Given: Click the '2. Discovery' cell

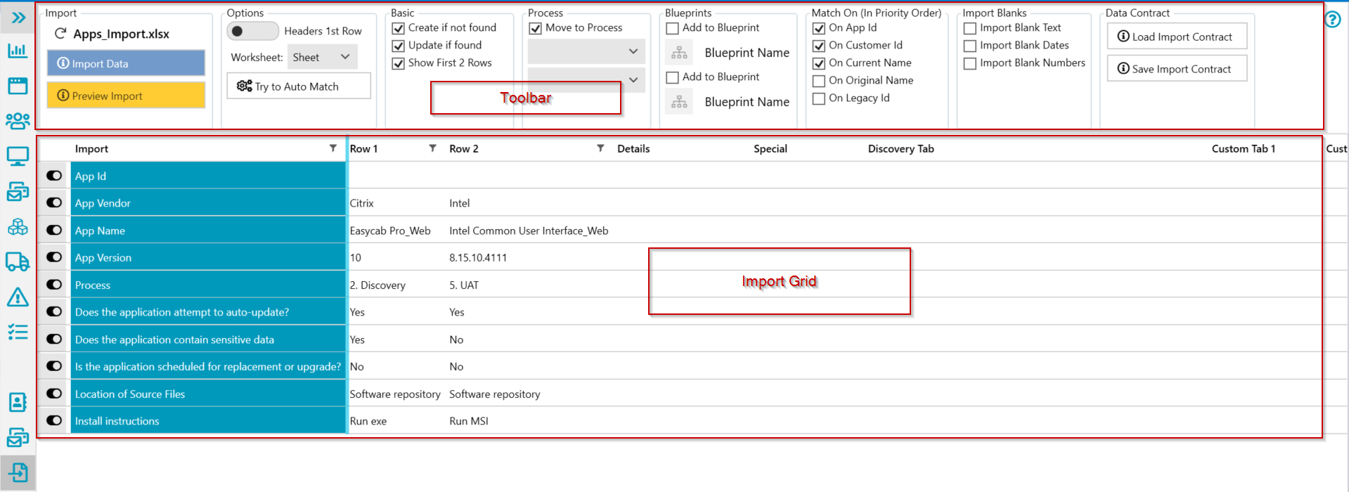Looking at the screenshot, I should 377,285.
